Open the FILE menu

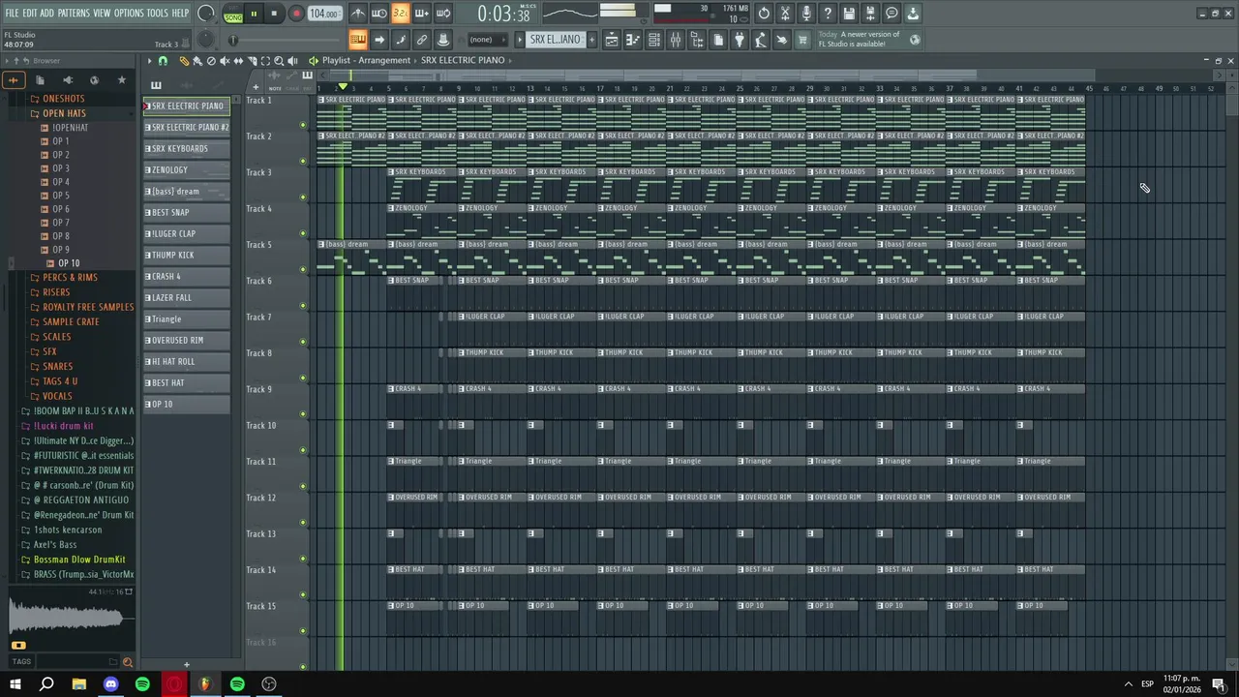(12, 13)
